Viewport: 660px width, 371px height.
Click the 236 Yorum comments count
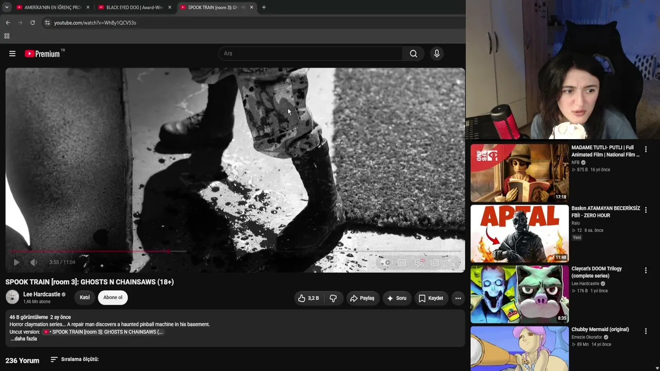[22, 360]
